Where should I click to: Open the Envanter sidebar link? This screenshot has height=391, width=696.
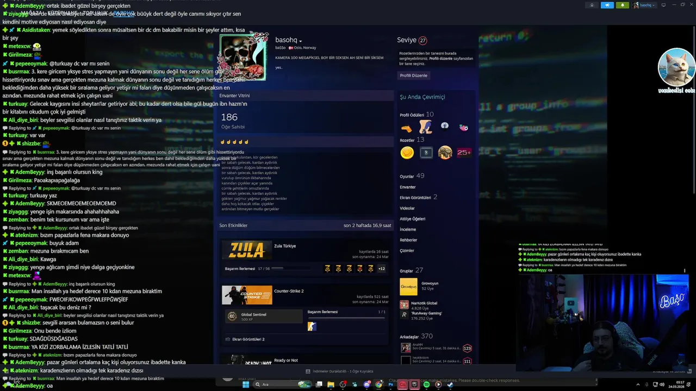point(407,187)
